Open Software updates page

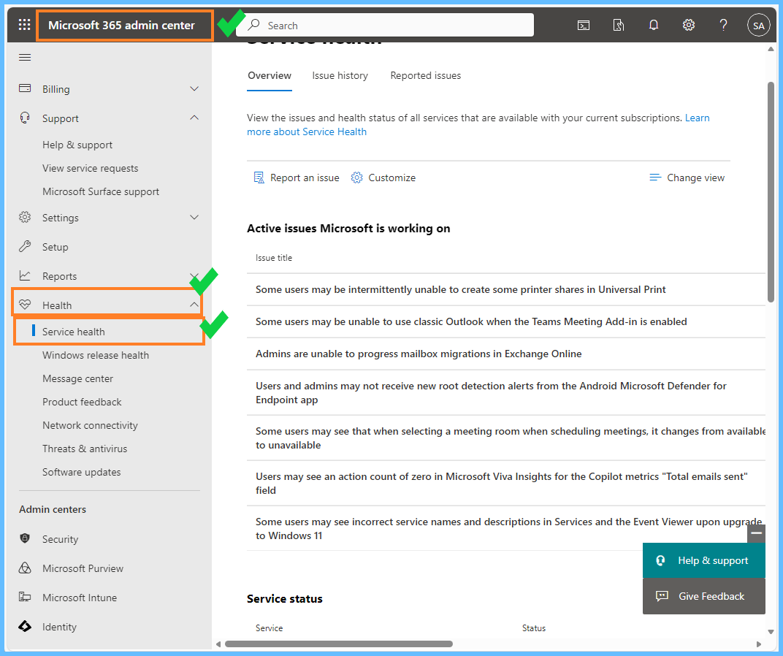[81, 472]
